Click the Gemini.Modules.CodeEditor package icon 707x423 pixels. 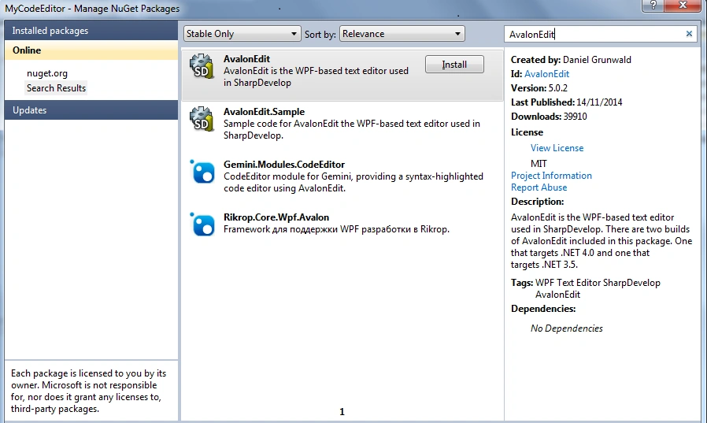[x=202, y=172]
